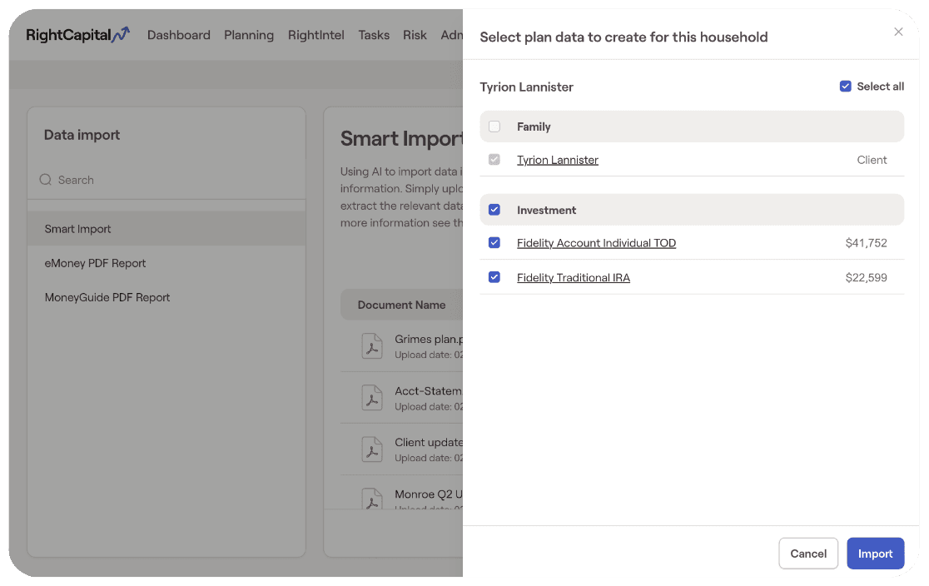Click the Document Name column header

[x=401, y=305]
